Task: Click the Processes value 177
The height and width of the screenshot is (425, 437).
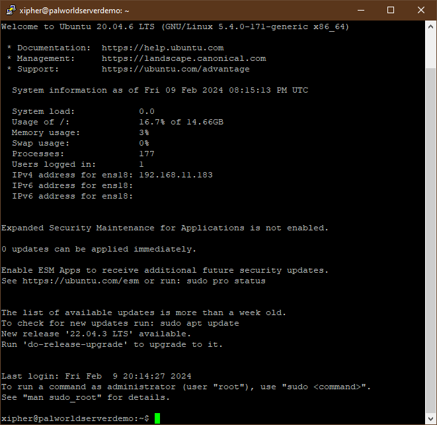Action: pyautogui.click(x=147, y=154)
